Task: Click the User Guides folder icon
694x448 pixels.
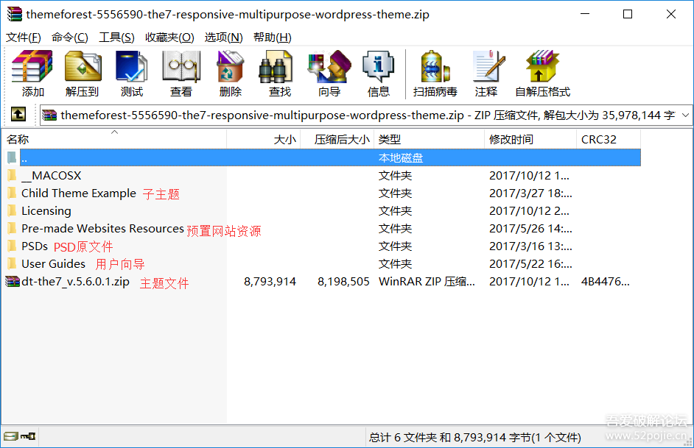Action: (12, 264)
